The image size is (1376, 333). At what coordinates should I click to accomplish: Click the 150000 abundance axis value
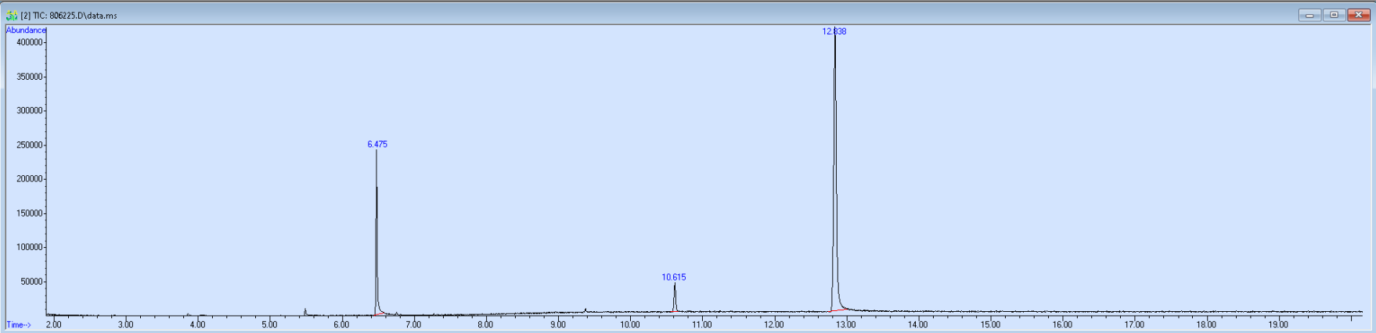tap(30, 213)
